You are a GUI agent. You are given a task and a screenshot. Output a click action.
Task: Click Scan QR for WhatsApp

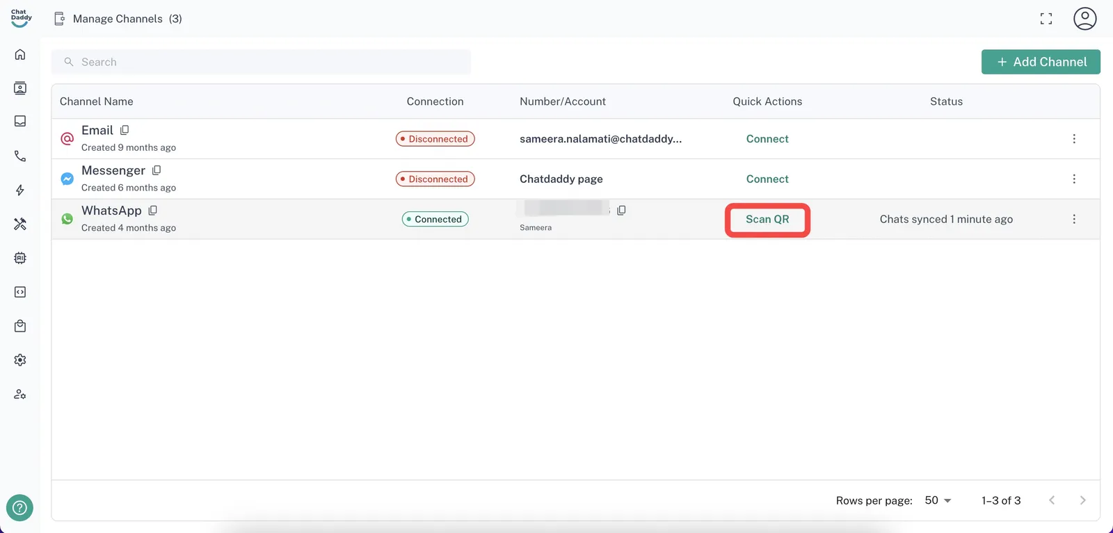point(767,220)
